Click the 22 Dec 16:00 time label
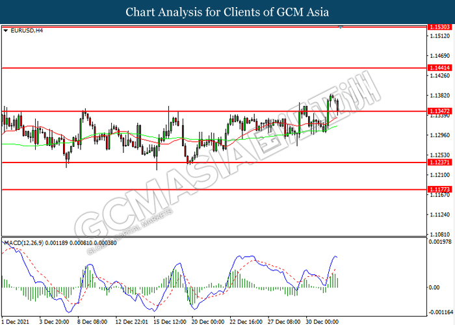The width and height of the screenshot is (455, 325). point(246,322)
